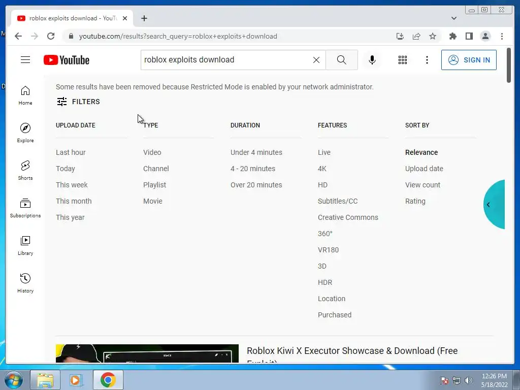Open the YouTube hamburger guide menu
Image resolution: width=520 pixels, height=390 pixels.
(x=25, y=60)
